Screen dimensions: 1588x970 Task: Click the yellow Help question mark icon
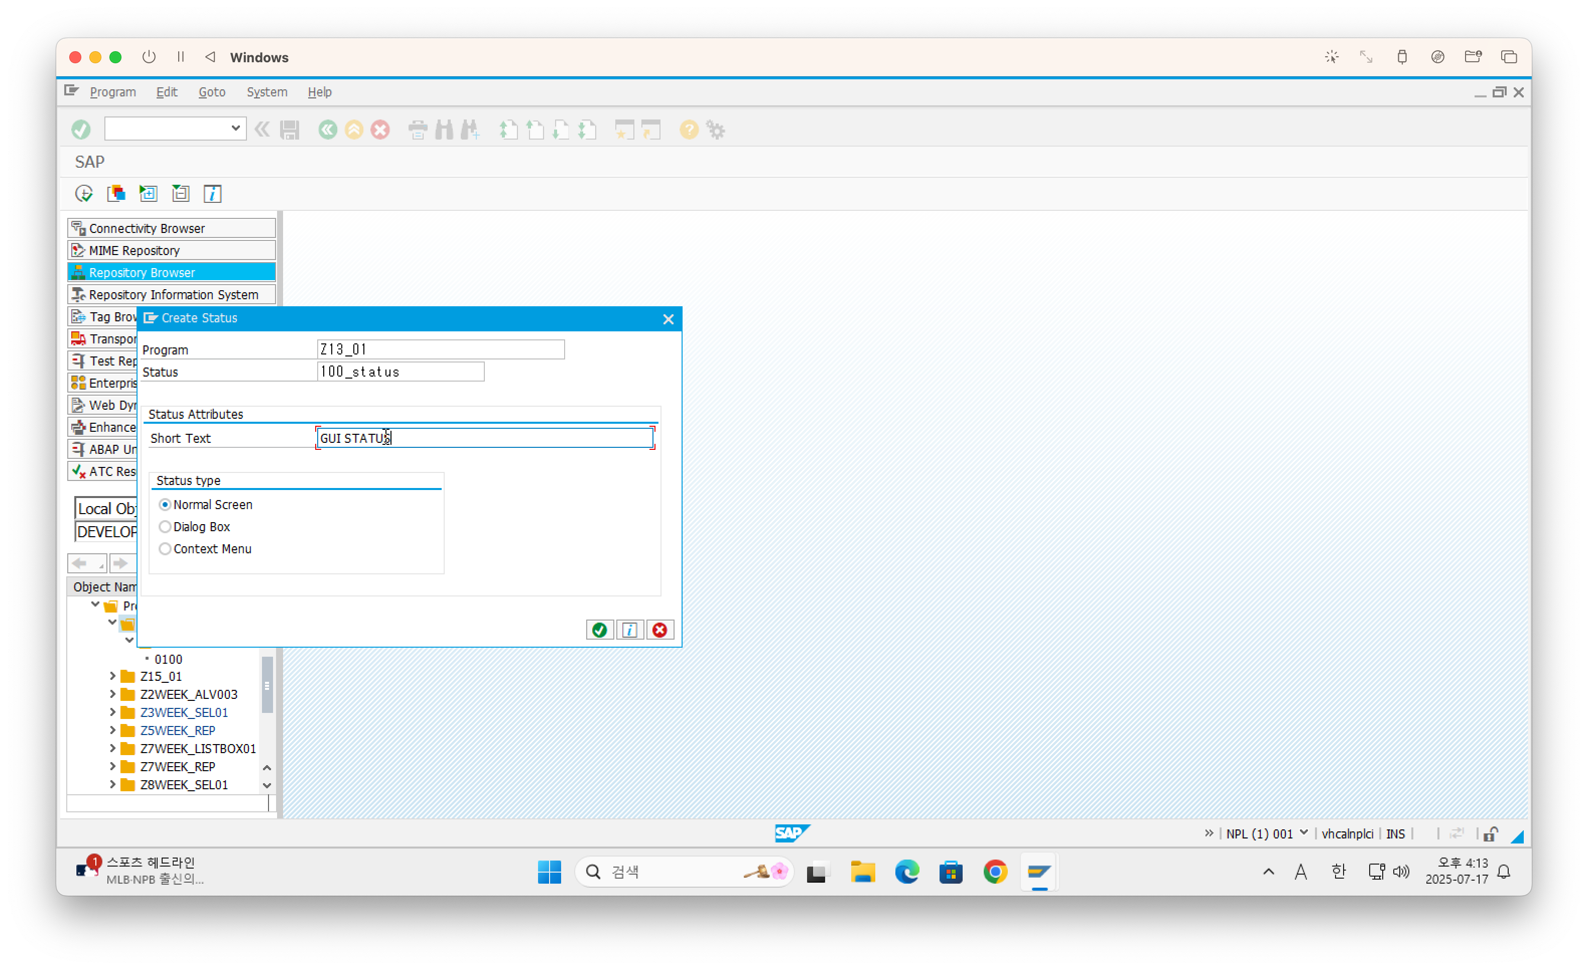click(689, 130)
